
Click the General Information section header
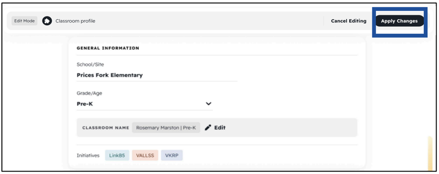click(108, 48)
